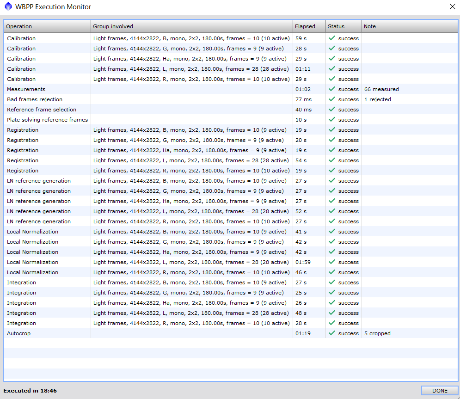This screenshot has height=399, width=460.
Task: Click Integration row for R filter, 28 s
Action: coord(231,323)
